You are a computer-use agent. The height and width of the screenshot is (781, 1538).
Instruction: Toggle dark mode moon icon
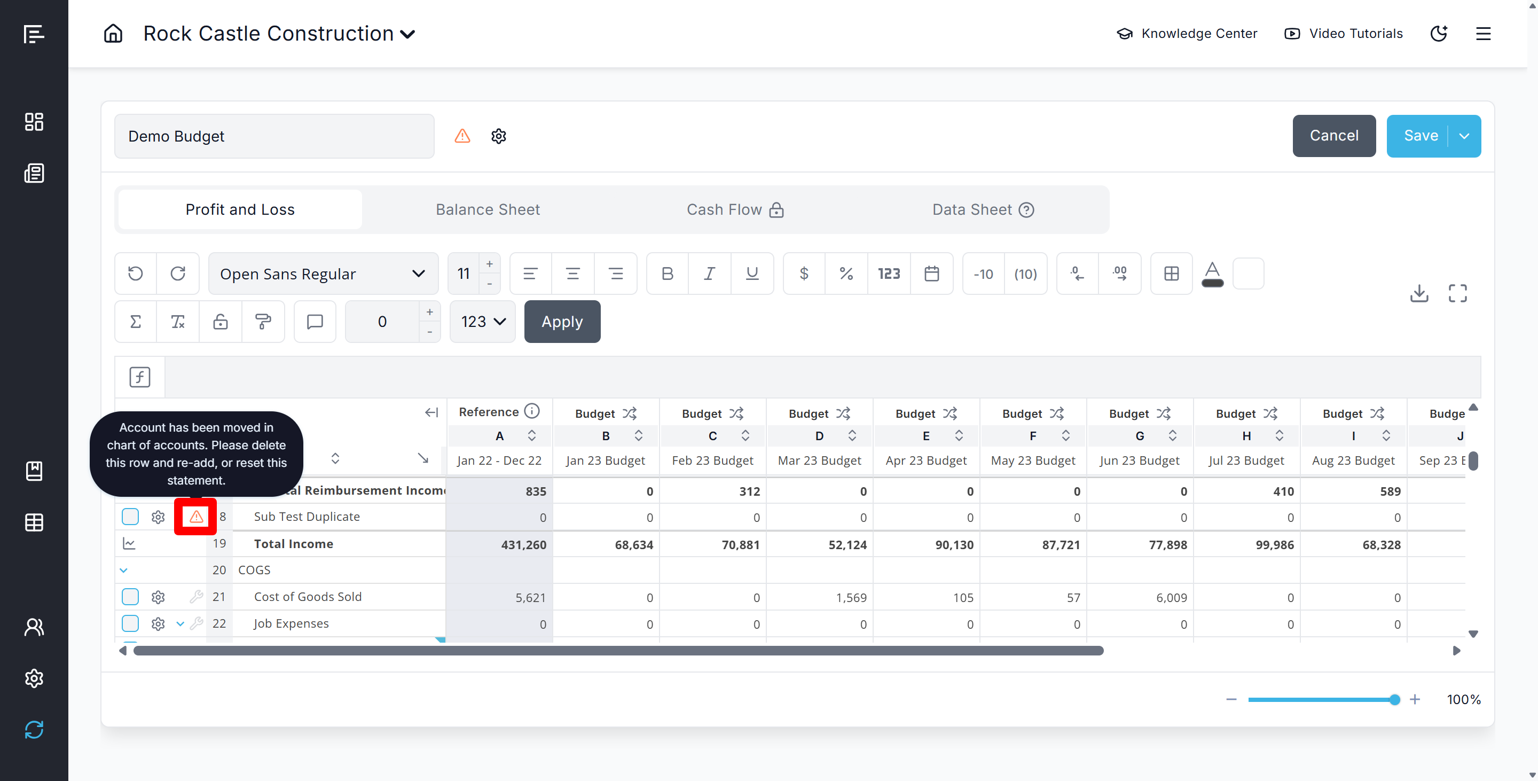[x=1439, y=34]
